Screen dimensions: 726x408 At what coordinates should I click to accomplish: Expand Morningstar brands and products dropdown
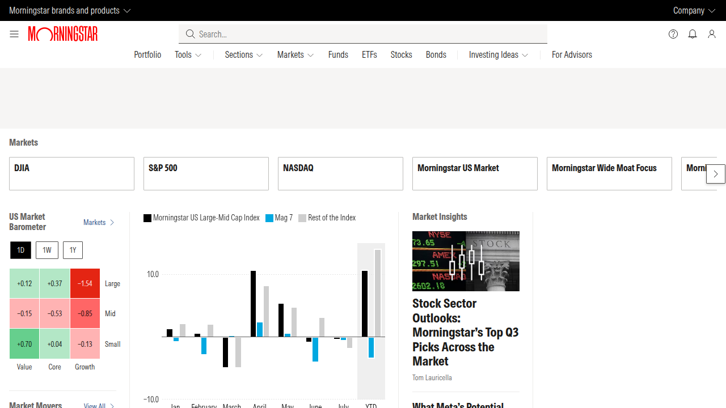70,10
